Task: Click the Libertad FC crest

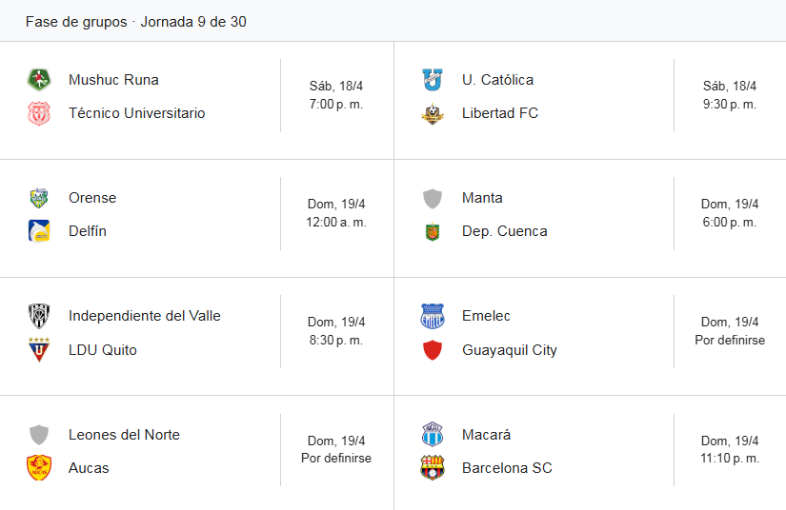Action: pos(433,113)
